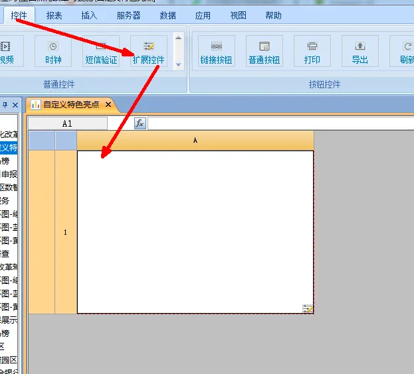Image resolution: width=414 pixels, height=374 pixels.
Task: Click the 链接按钮 link button control
Action: (x=216, y=52)
